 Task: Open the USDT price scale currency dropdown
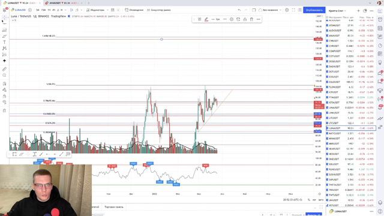click(319, 16)
